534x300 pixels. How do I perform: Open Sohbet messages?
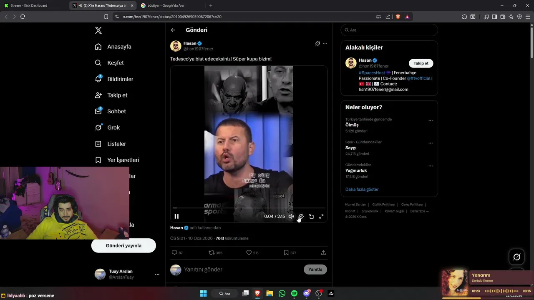[x=110, y=111]
